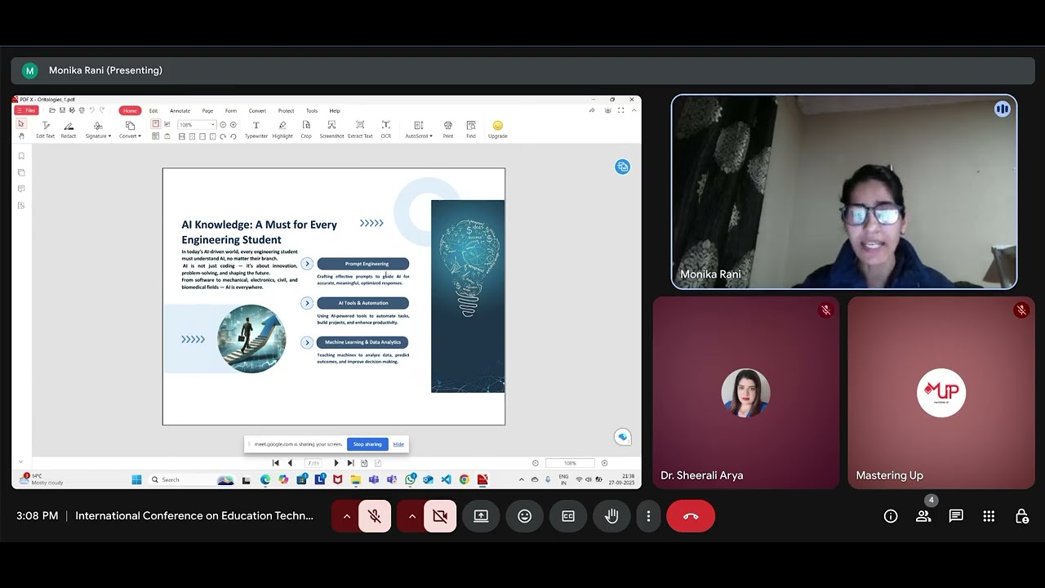
Task: Open the AutoScroll dropdown
Action: pos(419,129)
